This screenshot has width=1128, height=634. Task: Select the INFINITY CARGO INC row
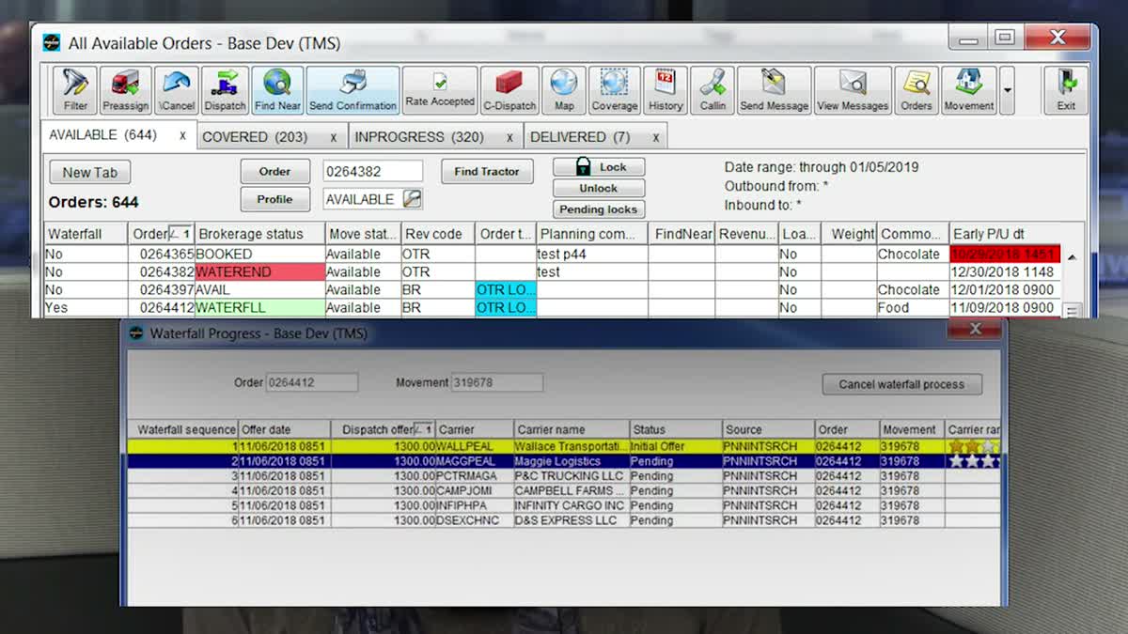click(564, 505)
